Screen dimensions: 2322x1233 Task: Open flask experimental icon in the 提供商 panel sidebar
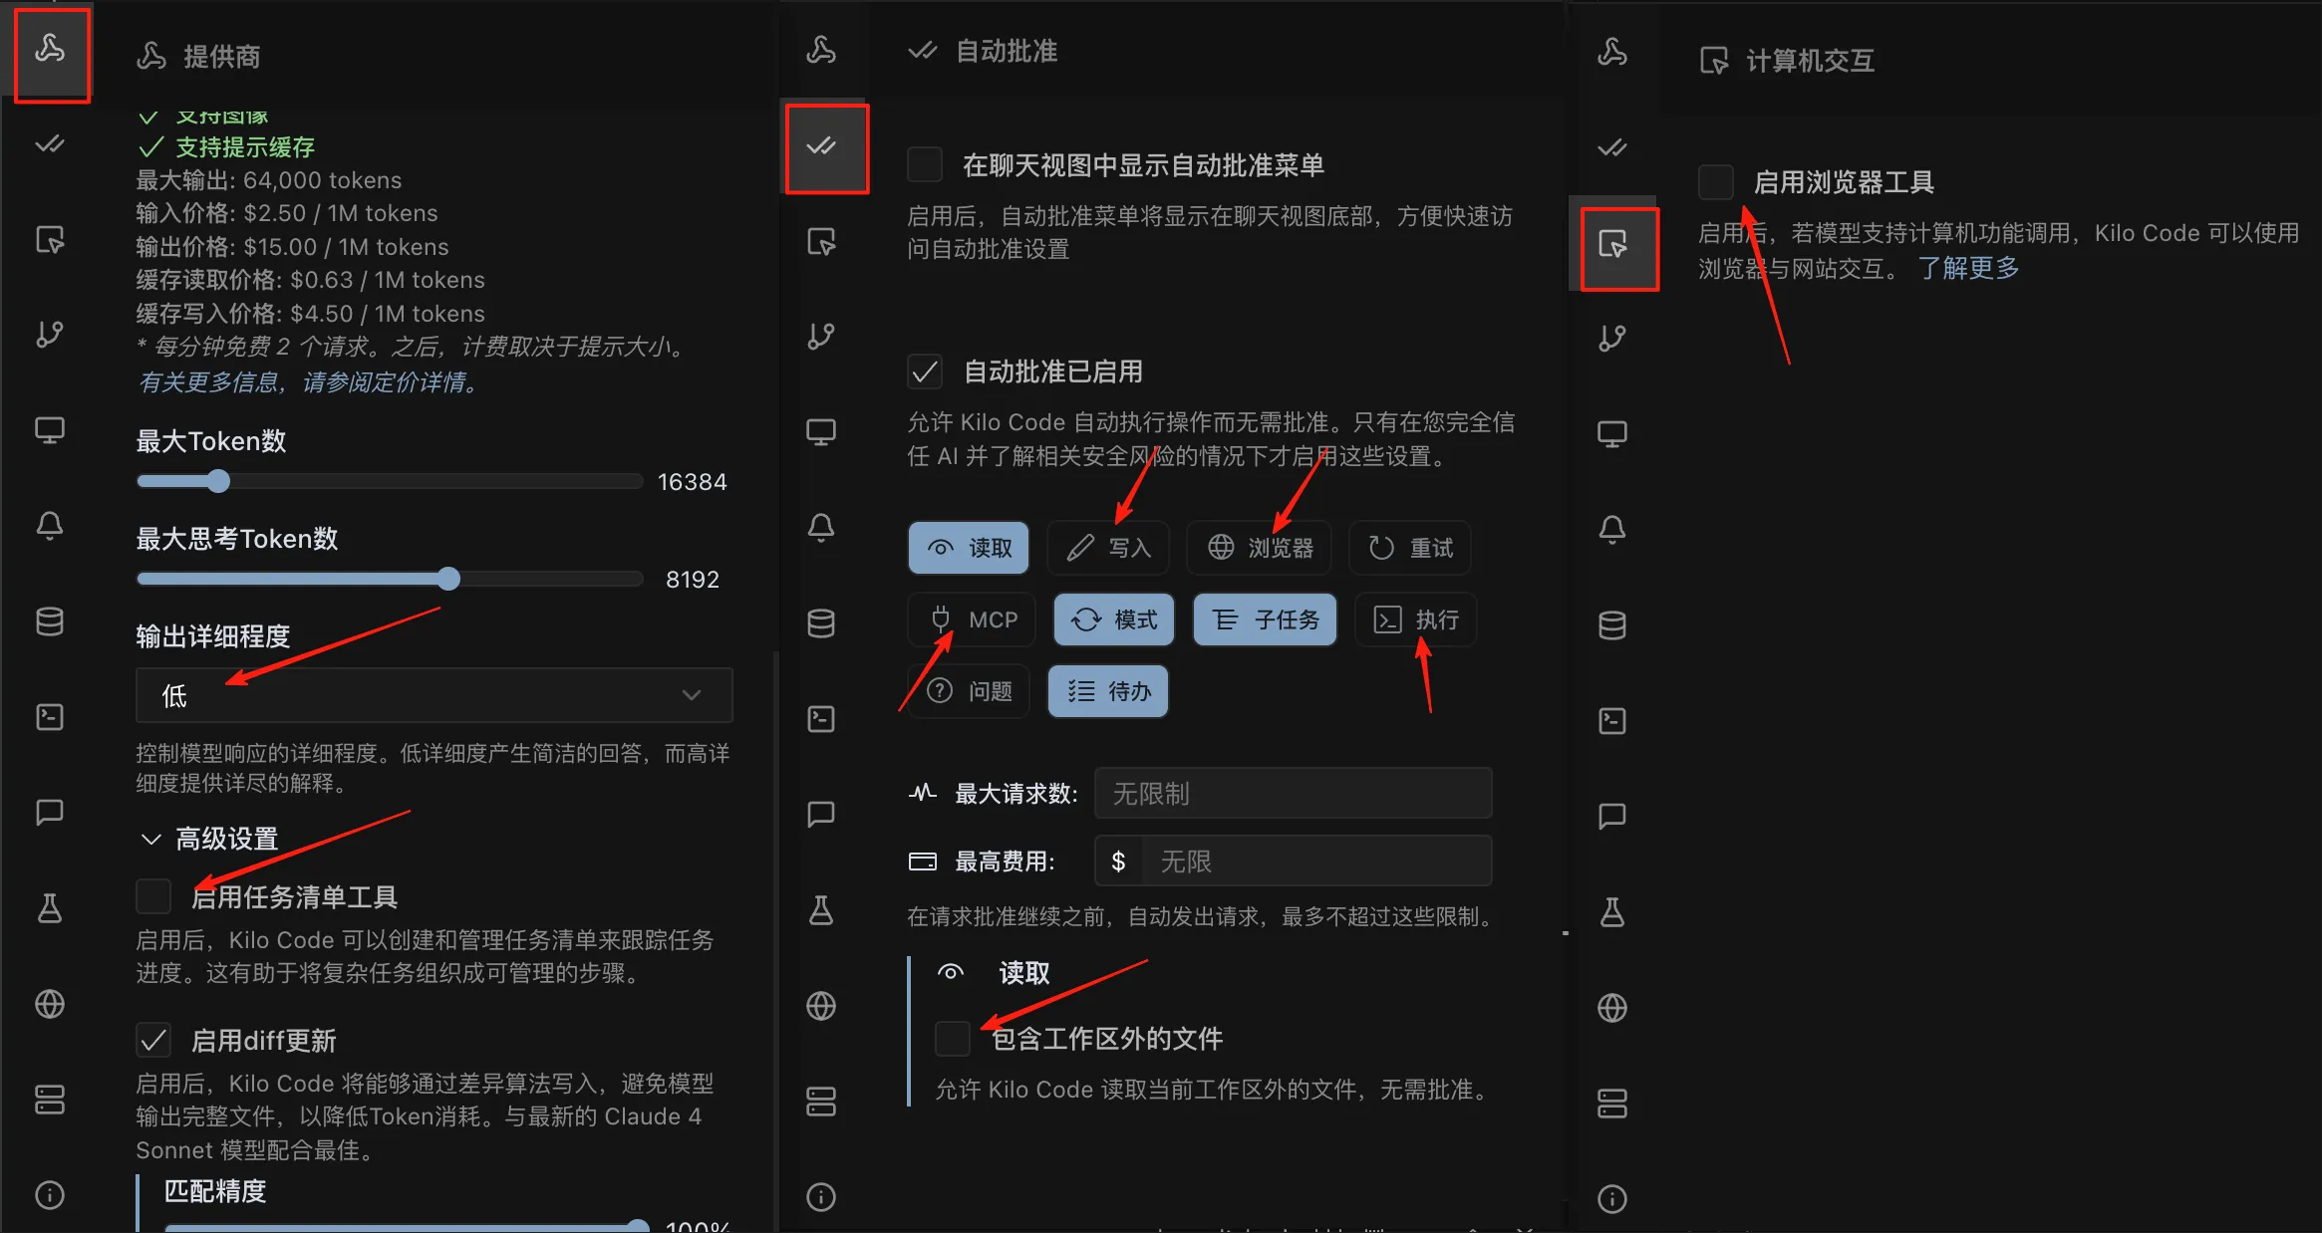(50, 908)
